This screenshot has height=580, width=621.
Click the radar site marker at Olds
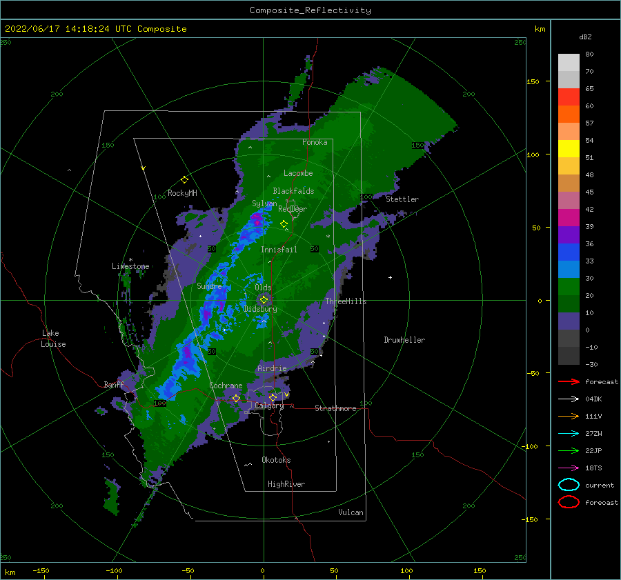point(264,300)
